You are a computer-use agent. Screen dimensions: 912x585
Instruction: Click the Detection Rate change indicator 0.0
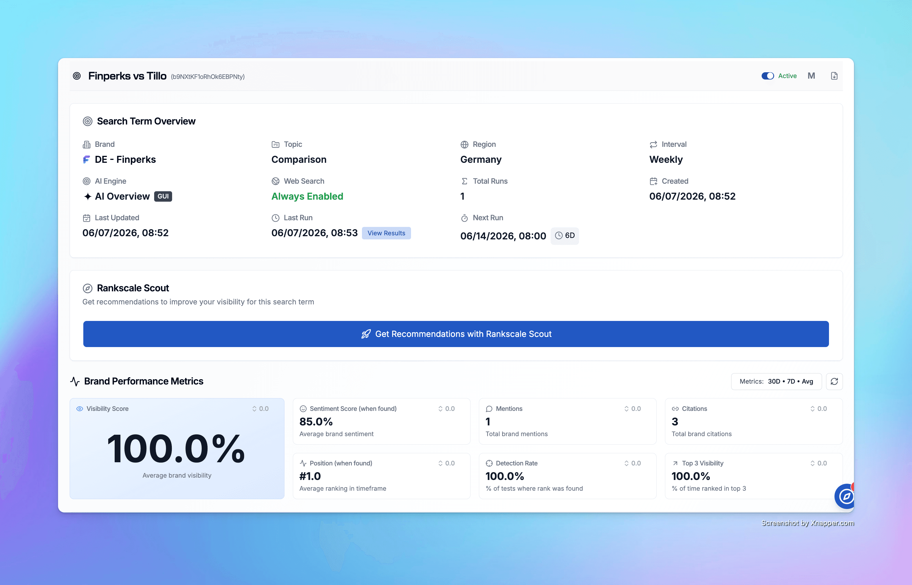pos(632,463)
